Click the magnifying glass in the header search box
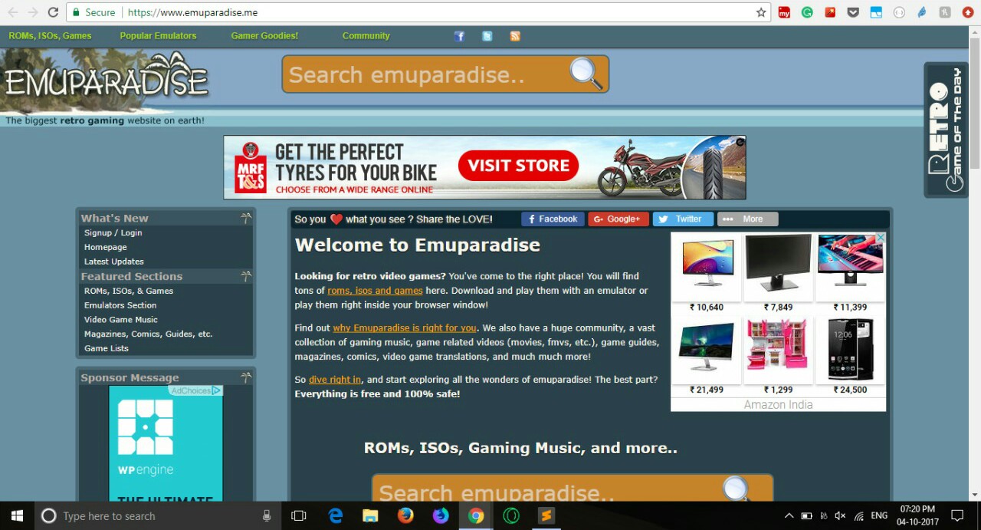981x530 pixels. pyautogui.click(x=586, y=73)
